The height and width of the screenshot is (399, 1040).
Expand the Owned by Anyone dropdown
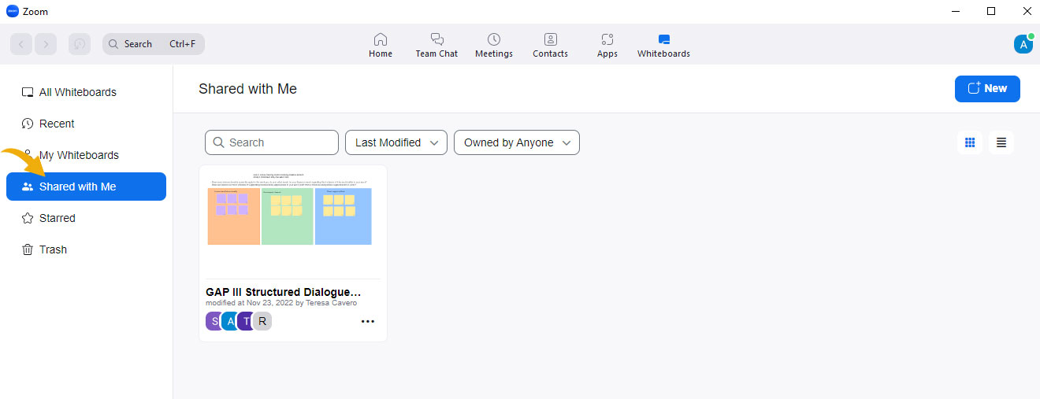click(x=517, y=142)
